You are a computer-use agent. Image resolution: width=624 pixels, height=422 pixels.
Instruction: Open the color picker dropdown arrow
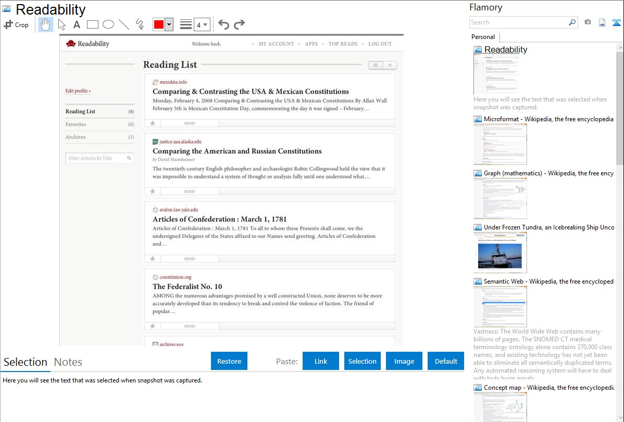[x=169, y=24]
